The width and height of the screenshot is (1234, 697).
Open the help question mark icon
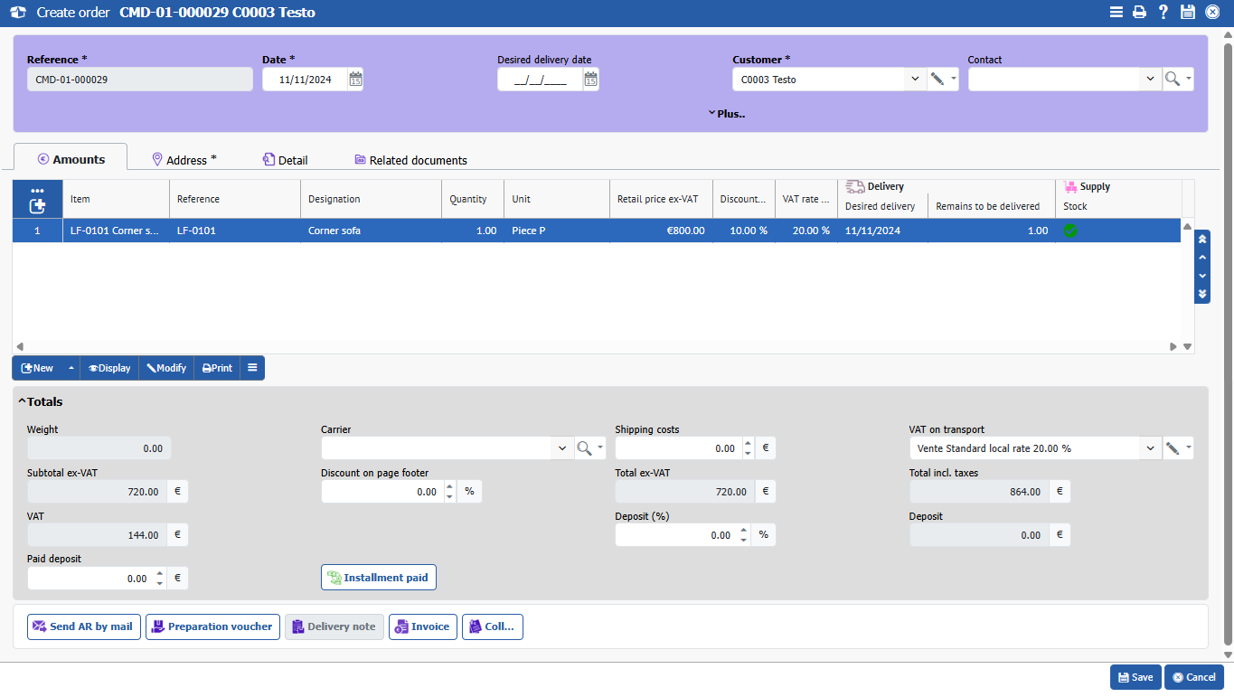[x=1163, y=13]
